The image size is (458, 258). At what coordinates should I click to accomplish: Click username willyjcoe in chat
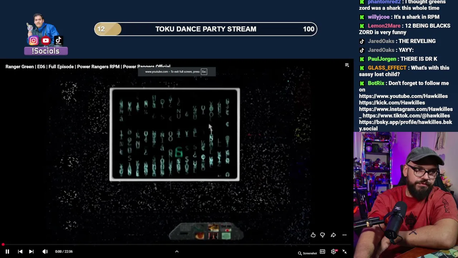(x=379, y=17)
